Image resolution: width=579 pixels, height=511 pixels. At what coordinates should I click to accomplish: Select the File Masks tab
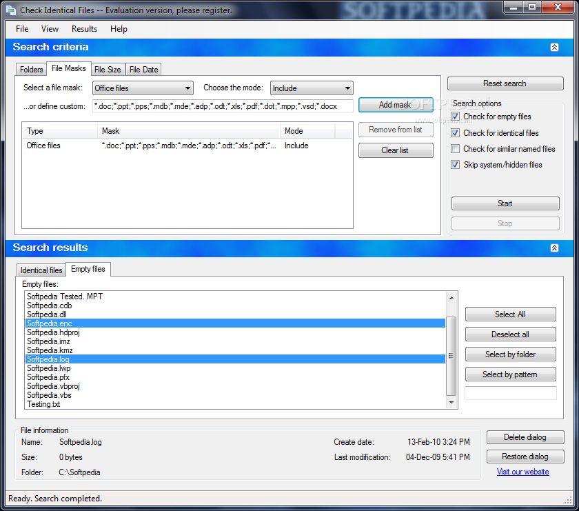(x=69, y=68)
